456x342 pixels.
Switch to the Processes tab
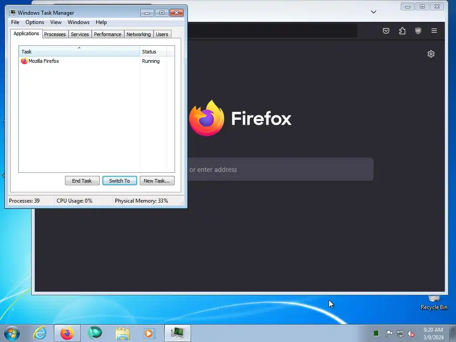[55, 34]
